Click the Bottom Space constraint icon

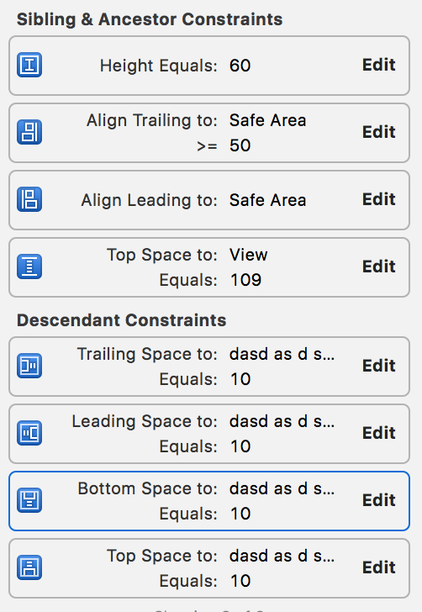coord(29,500)
